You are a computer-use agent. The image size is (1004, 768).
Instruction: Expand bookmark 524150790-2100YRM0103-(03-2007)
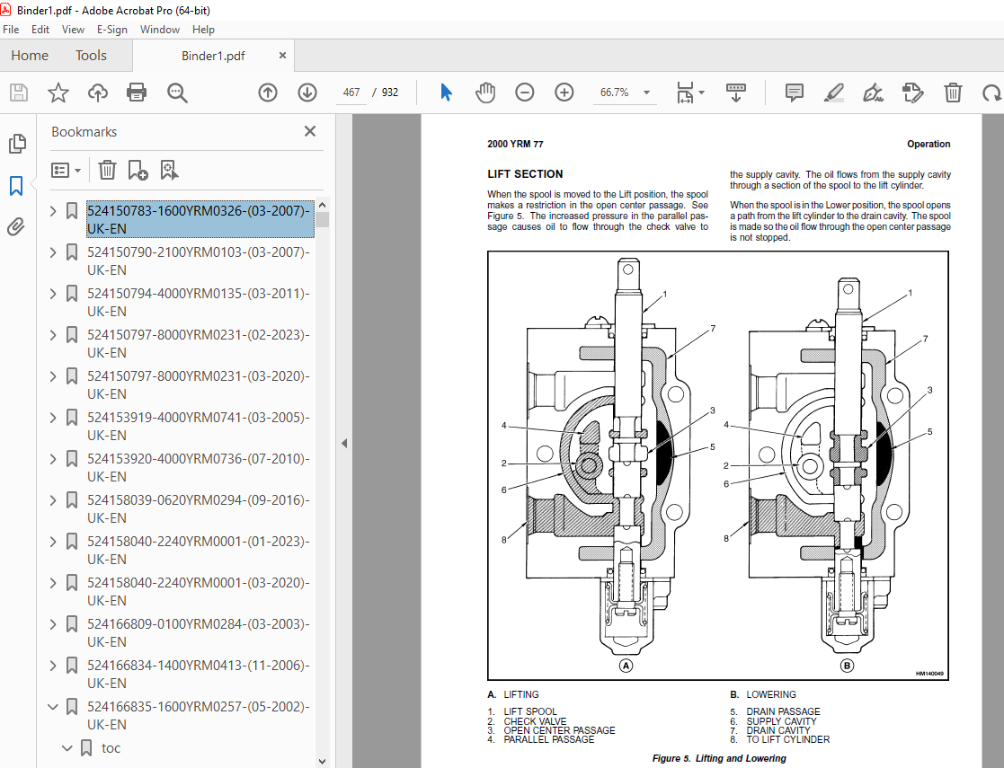tap(53, 252)
